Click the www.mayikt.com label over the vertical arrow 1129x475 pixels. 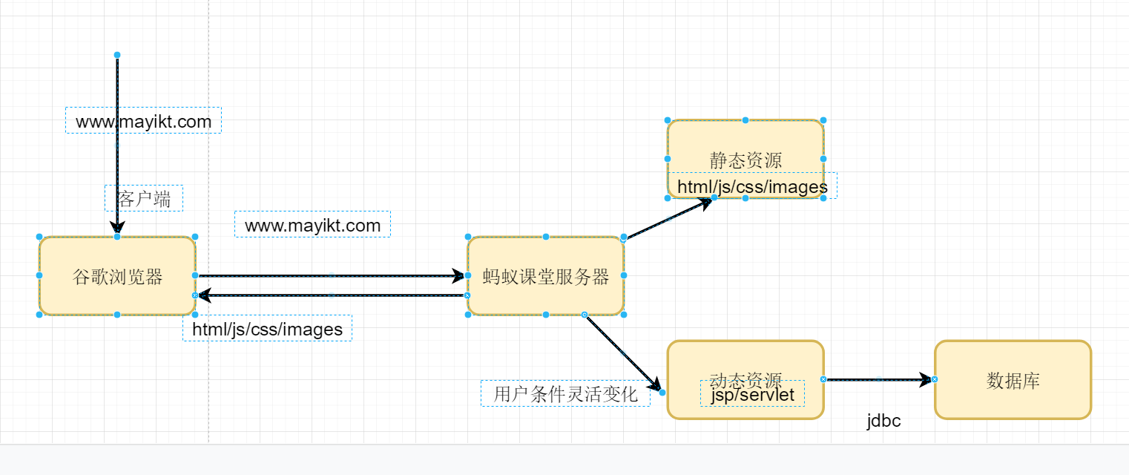point(143,120)
